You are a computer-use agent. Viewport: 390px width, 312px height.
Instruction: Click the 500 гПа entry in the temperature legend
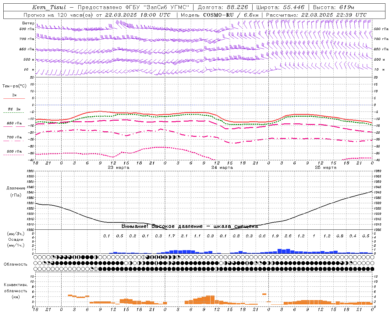(x=14, y=151)
